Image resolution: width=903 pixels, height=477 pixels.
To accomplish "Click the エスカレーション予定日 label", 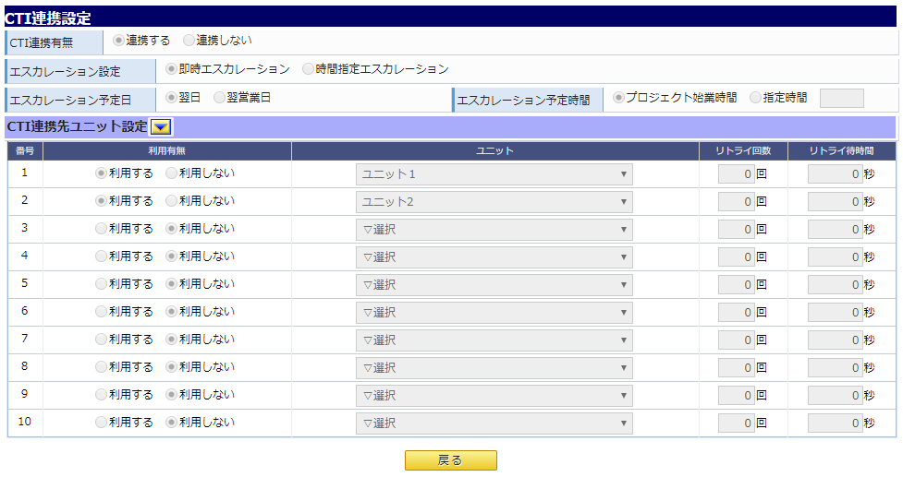I will click(70, 101).
